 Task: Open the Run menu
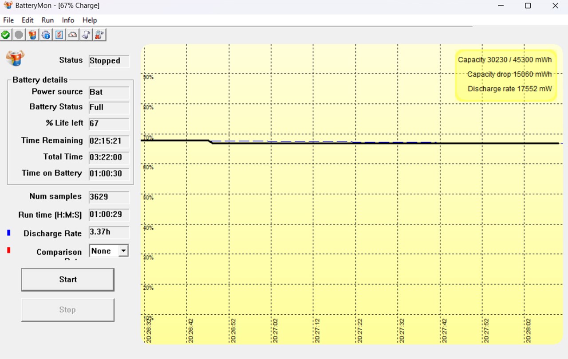47,20
